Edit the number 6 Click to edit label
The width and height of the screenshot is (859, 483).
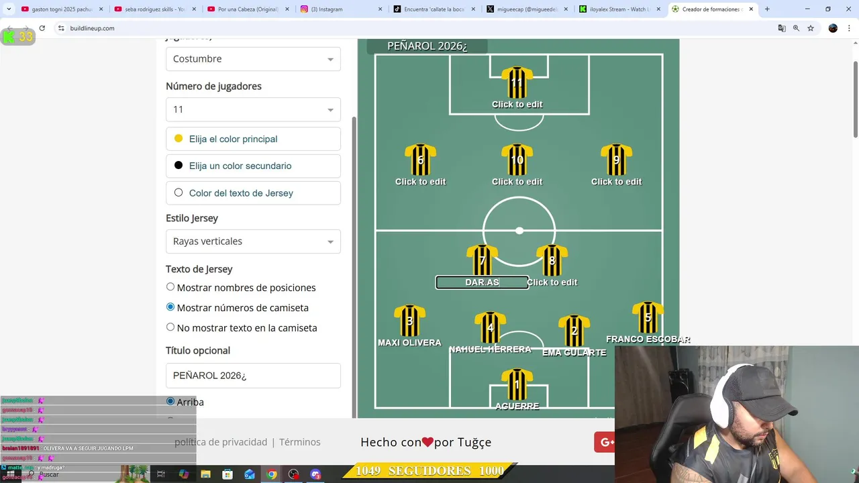point(420,182)
